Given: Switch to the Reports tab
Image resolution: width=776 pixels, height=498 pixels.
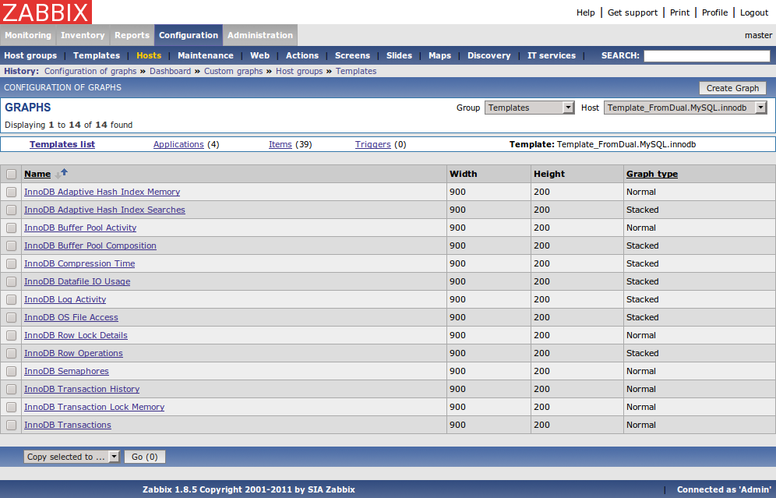Looking at the screenshot, I should pyautogui.click(x=132, y=35).
